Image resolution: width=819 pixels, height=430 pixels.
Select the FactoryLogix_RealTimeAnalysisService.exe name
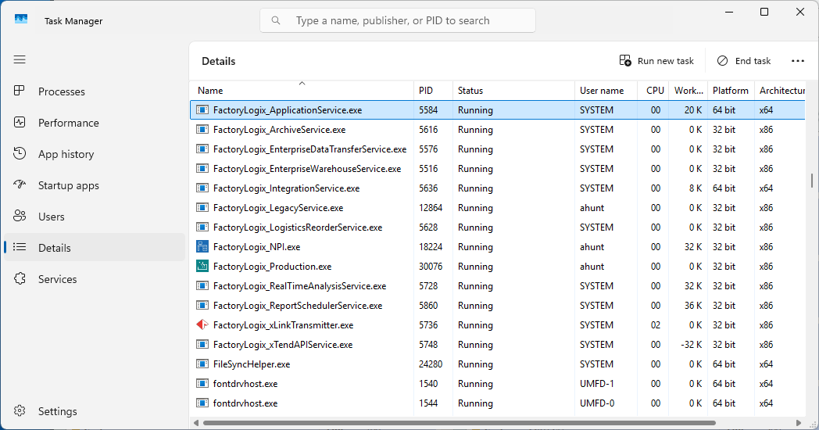click(x=300, y=286)
